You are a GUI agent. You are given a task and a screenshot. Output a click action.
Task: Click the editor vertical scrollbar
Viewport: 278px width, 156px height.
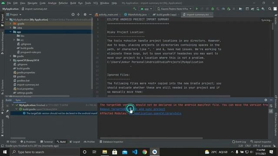coord(273,26)
